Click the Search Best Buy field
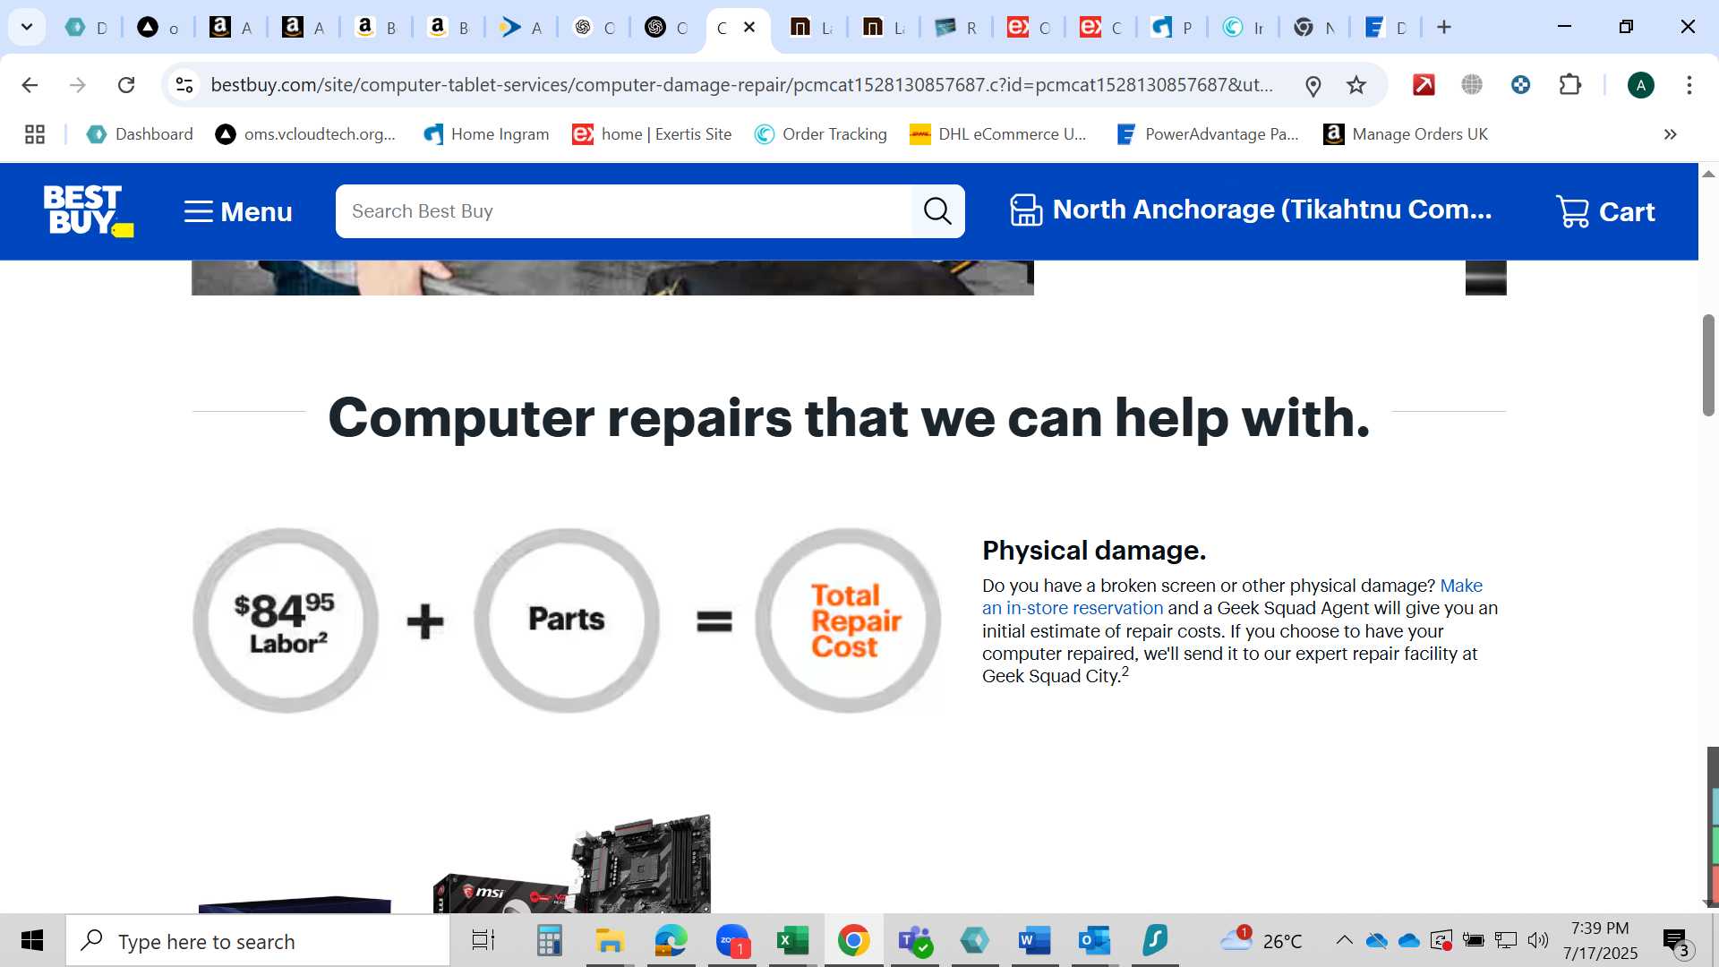 623,211
